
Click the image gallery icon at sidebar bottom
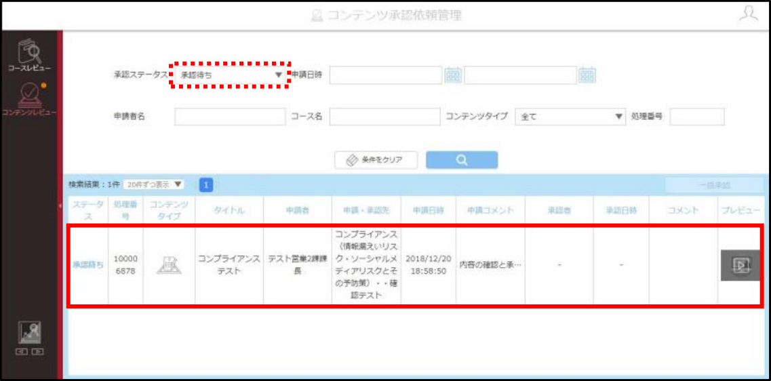tap(30, 333)
